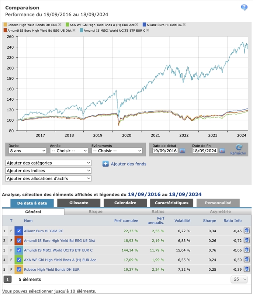Open the start date calendar picker
Screen dimensions: 253x295
(x=182, y=151)
